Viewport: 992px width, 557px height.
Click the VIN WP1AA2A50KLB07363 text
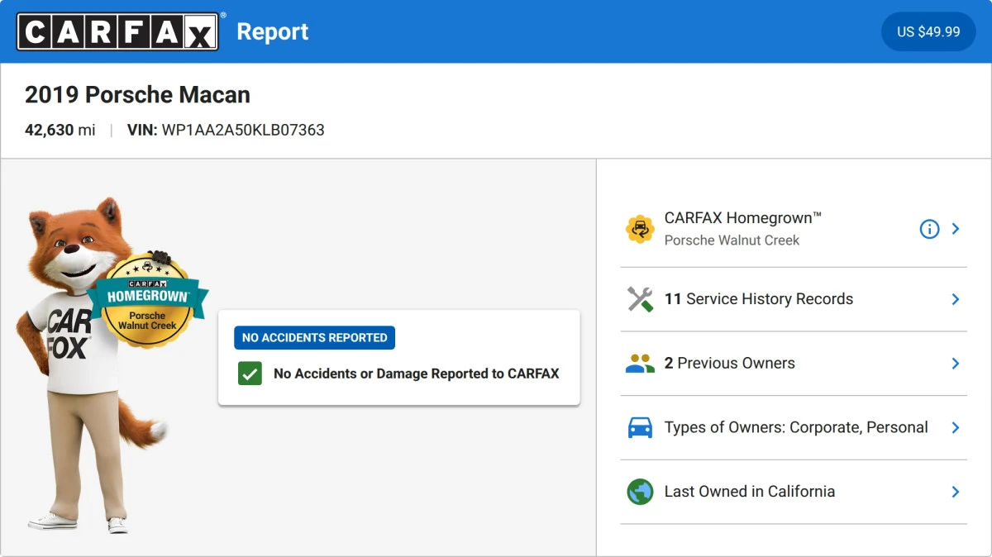226,130
